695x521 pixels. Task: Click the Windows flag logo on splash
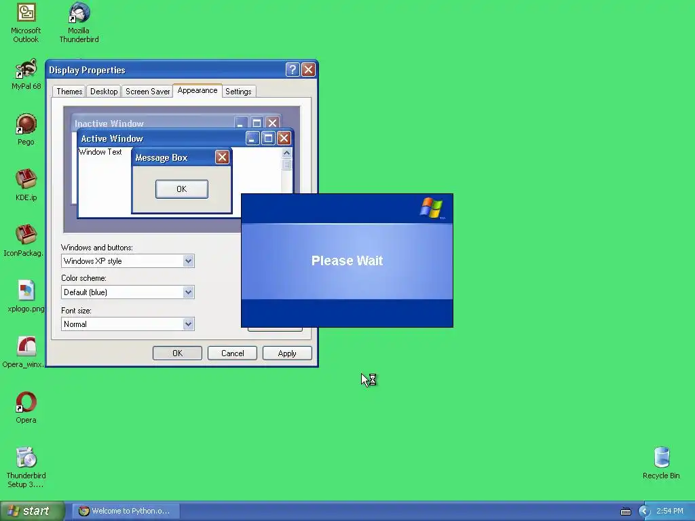[x=431, y=208]
